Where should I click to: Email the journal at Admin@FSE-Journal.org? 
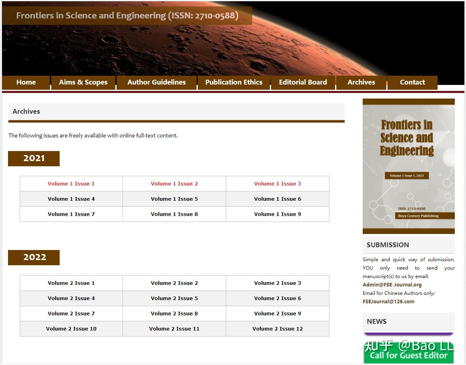[x=391, y=284]
